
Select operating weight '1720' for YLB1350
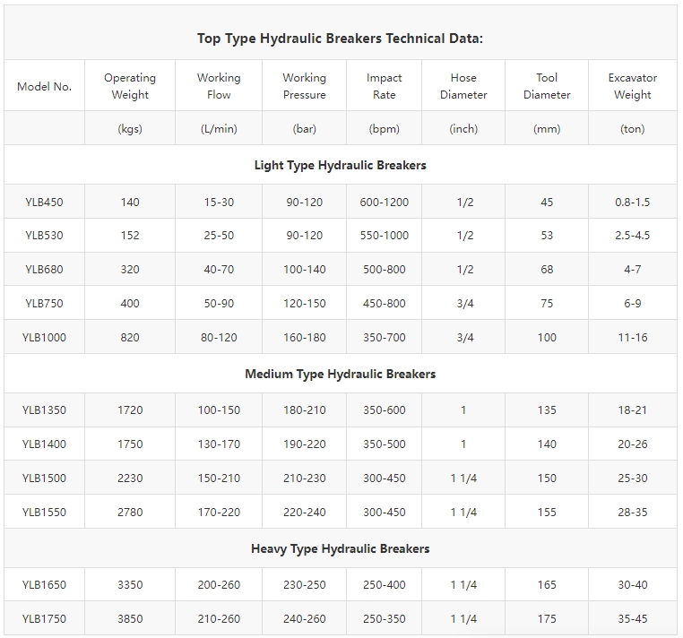tap(130, 410)
